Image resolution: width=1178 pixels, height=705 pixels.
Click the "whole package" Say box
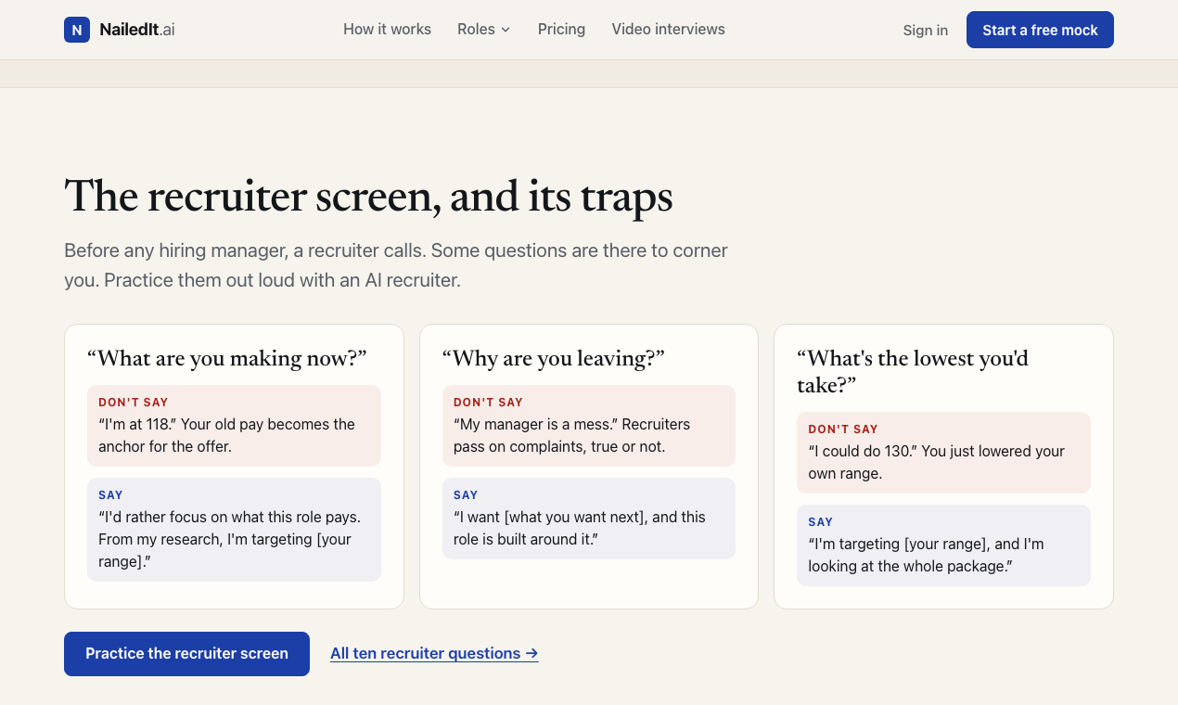943,545
